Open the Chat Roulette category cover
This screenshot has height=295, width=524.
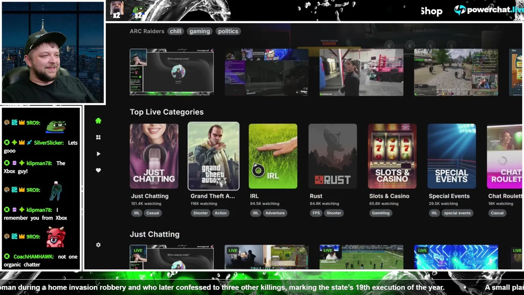(505, 156)
